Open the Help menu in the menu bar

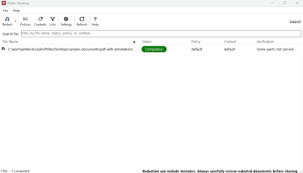(x=16, y=11)
